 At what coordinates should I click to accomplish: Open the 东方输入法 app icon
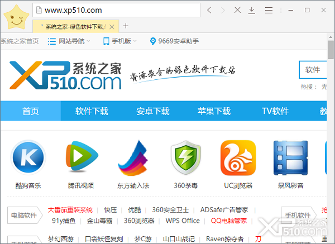(x=133, y=157)
